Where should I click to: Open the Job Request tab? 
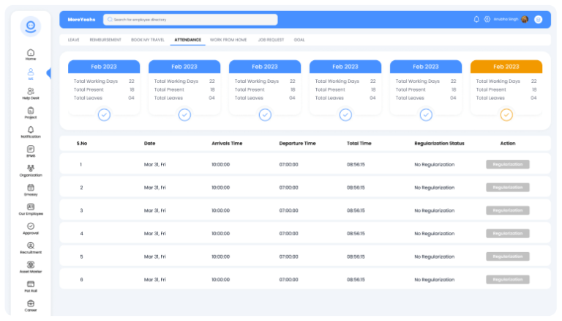pos(271,40)
